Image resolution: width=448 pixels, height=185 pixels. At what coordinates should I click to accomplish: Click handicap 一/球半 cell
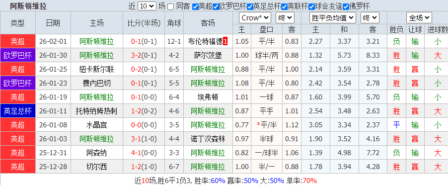coord(267,153)
